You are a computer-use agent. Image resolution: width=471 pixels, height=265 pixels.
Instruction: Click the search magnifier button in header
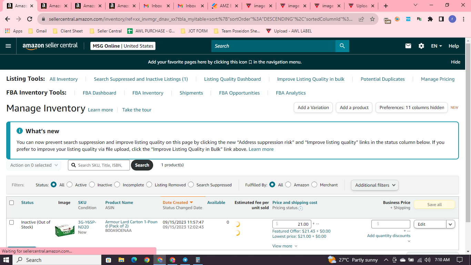[x=342, y=46]
